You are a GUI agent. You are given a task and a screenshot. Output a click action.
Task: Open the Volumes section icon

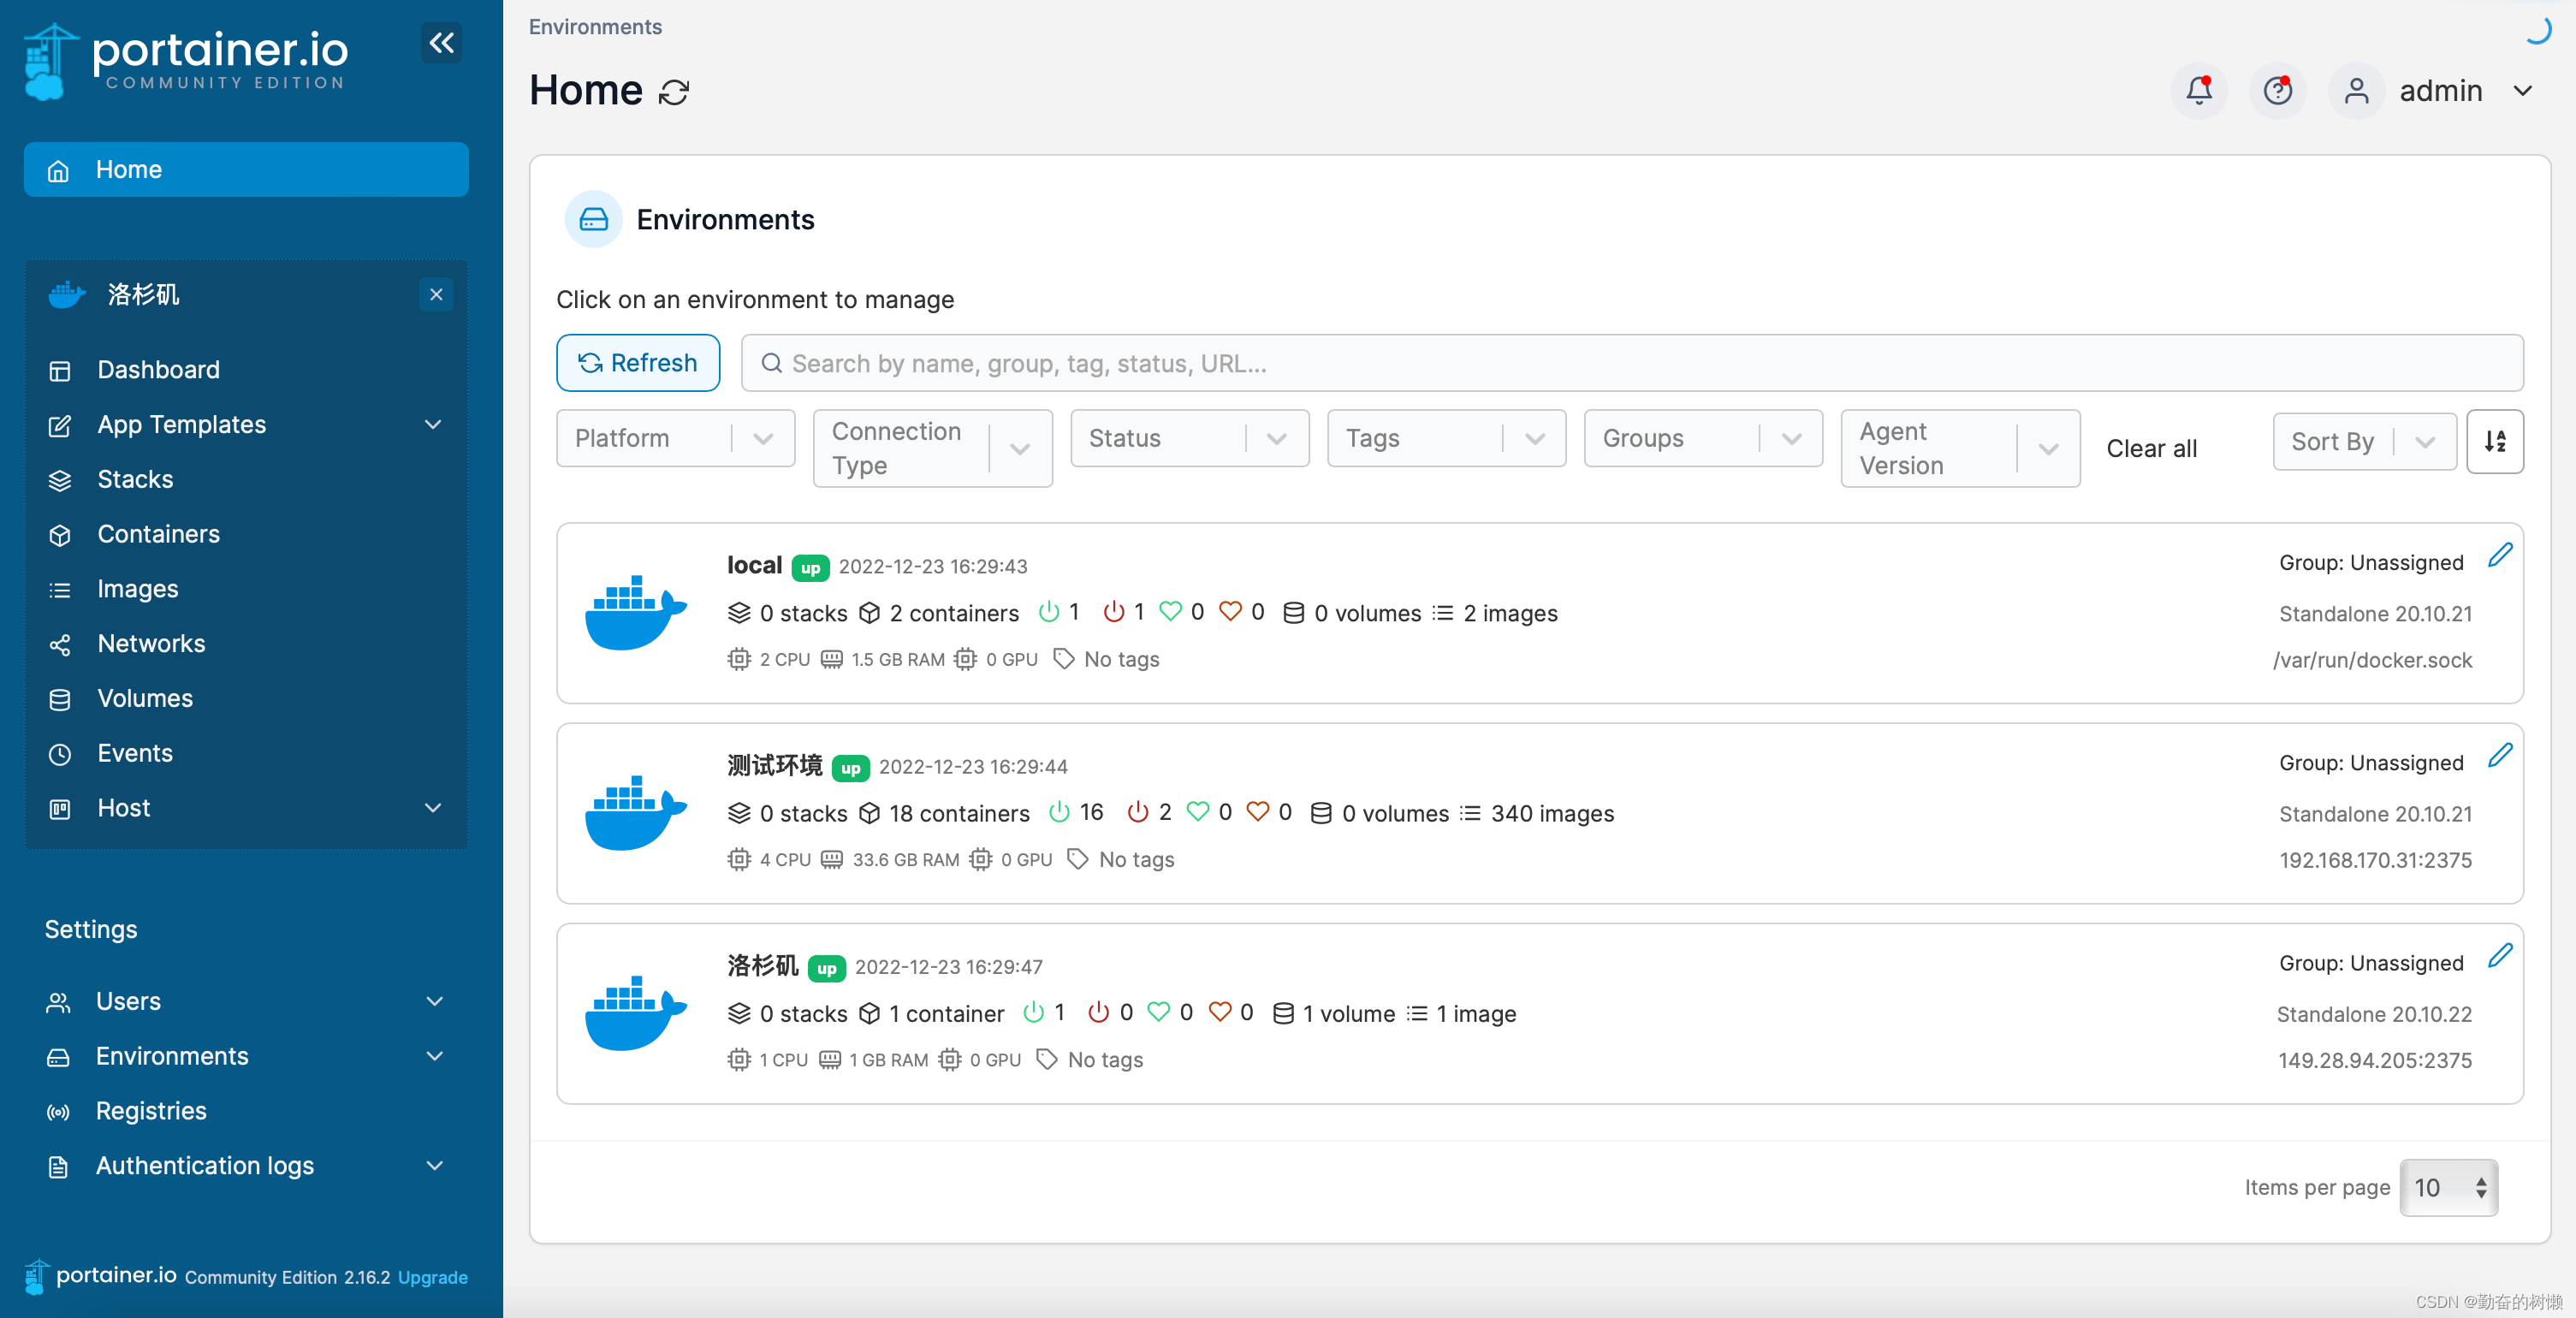click(60, 699)
